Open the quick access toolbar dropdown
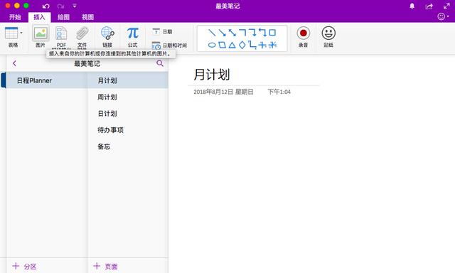 75,6
